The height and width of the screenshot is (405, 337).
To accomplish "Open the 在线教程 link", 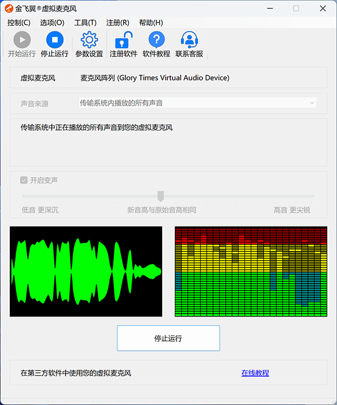I will point(255,373).
